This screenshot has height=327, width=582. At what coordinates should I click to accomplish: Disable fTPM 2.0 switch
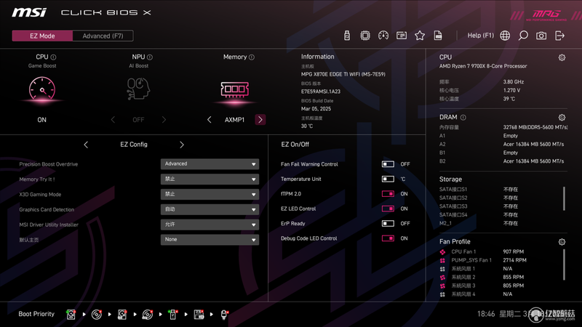[388, 193]
